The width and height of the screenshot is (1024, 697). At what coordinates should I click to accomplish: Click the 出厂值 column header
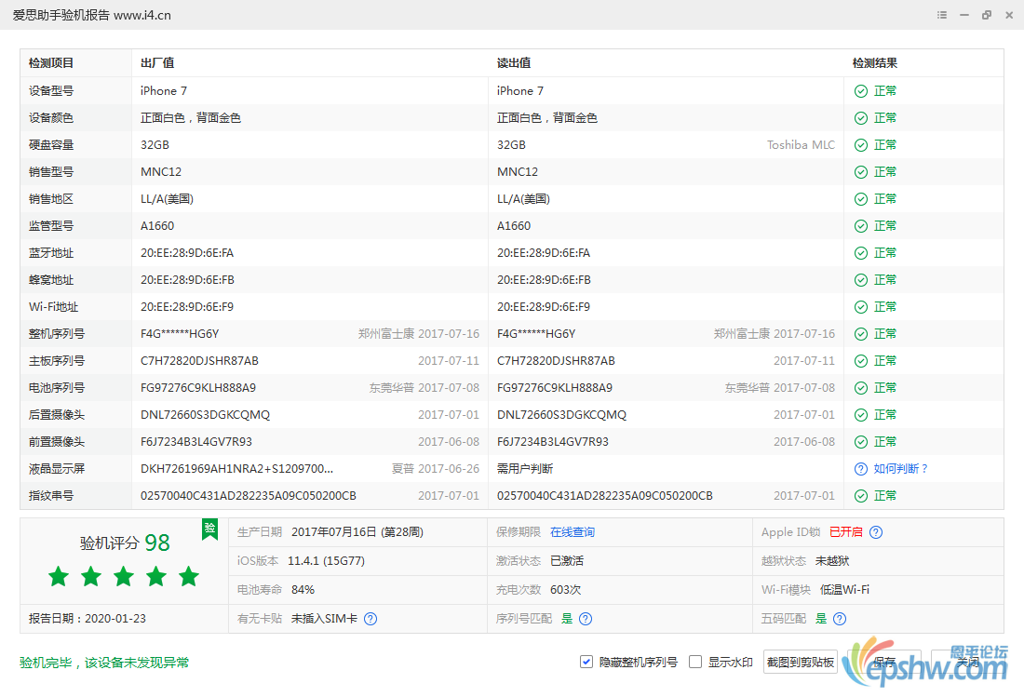coord(157,62)
